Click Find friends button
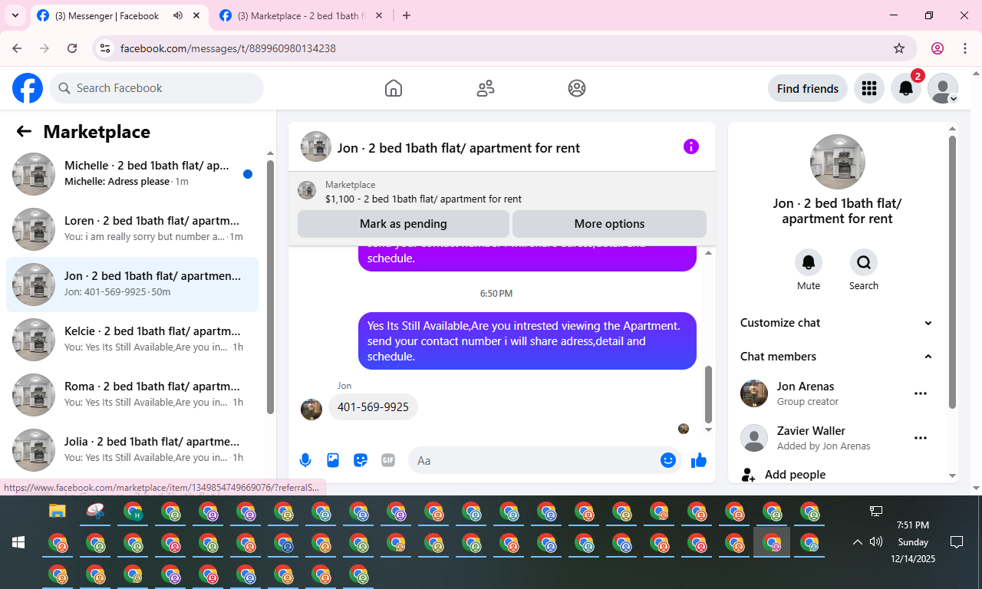This screenshot has width=982, height=589. [x=808, y=88]
